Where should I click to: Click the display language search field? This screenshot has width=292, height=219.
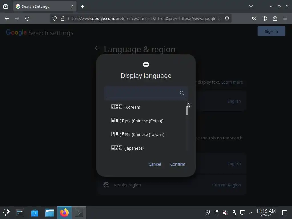pyautogui.click(x=146, y=93)
